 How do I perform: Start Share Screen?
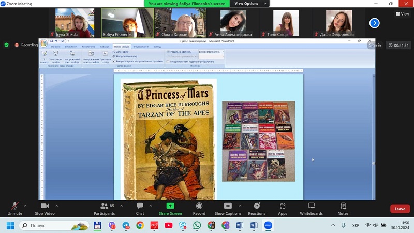pyautogui.click(x=170, y=209)
